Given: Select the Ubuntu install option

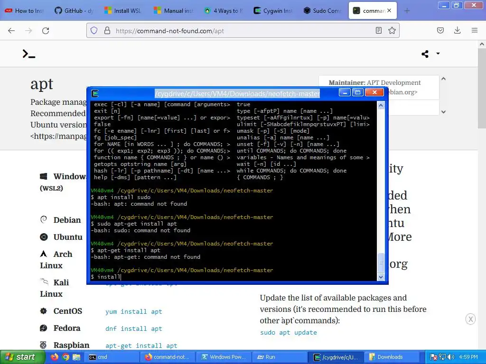Looking at the screenshot, I should coord(68,237).
